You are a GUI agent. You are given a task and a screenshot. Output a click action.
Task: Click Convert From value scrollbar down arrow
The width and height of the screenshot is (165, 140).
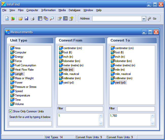(x=101, y=123)
